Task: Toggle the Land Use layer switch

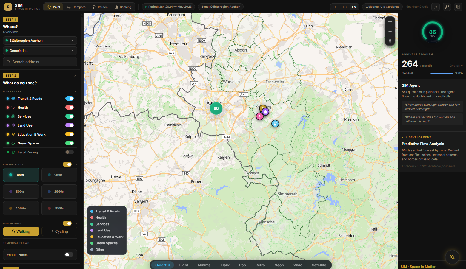Action: (x=70, y=125)
